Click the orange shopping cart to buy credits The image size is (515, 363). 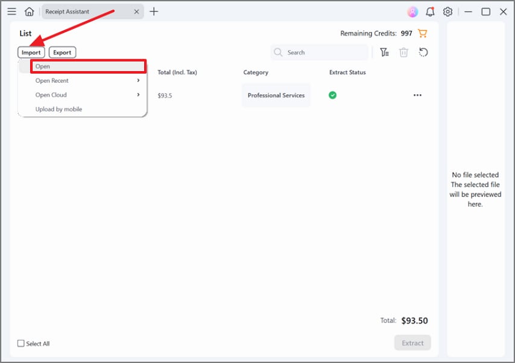(422, 33)
